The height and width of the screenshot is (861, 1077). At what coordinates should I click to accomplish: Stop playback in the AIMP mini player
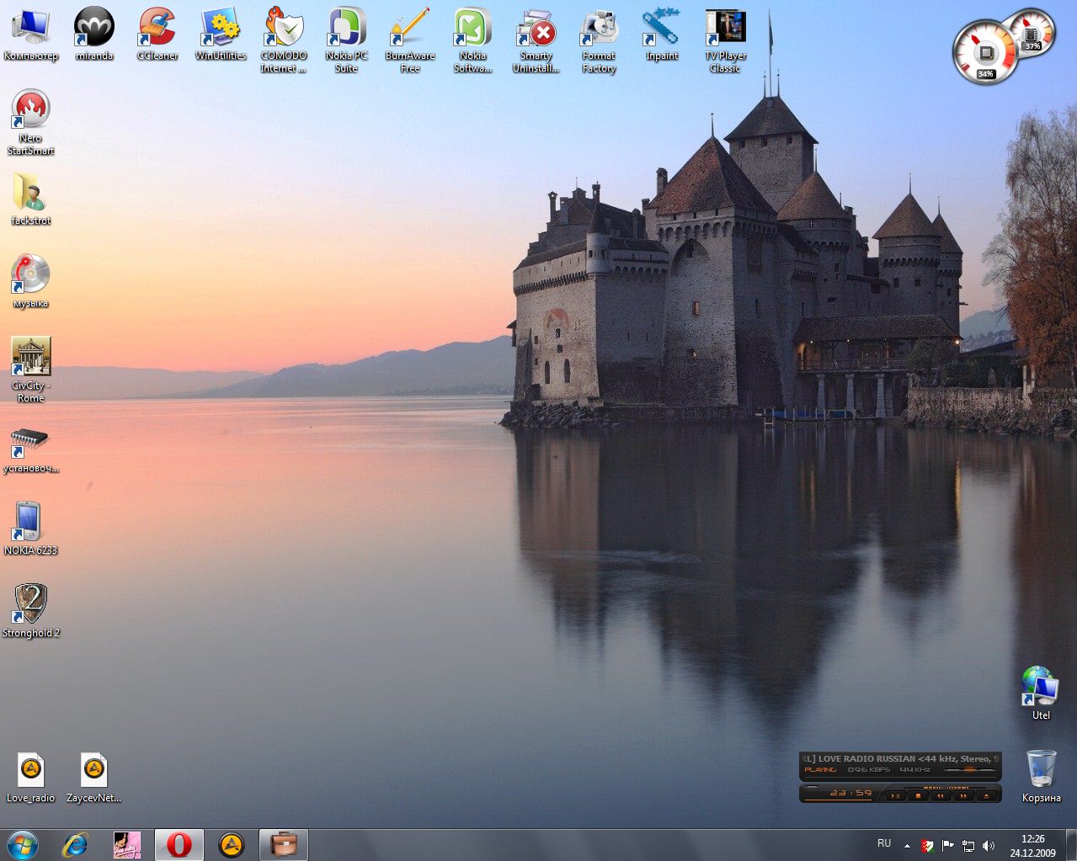(919, 795)
